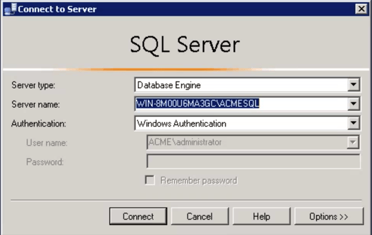
Task: Click the Server name: label
Action: click(35, 104)
